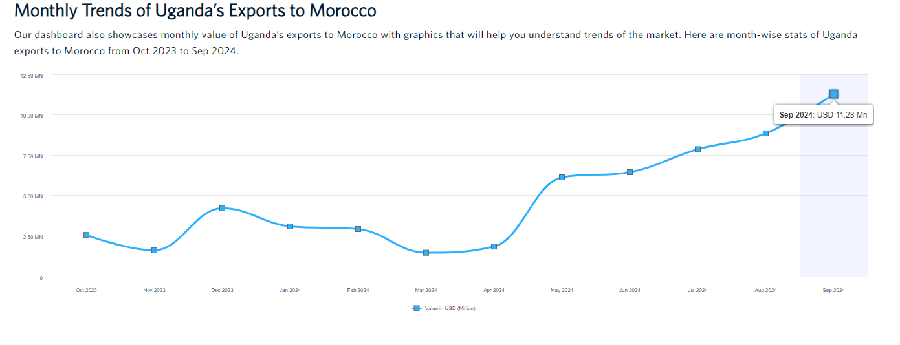Select the Aug 2024 data marker
Viewport: 900px width, 345px height.
(765, 133)
